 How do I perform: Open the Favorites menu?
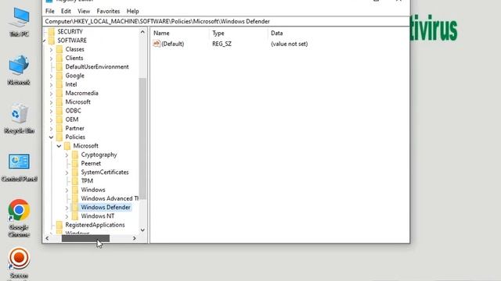[108, 11]
